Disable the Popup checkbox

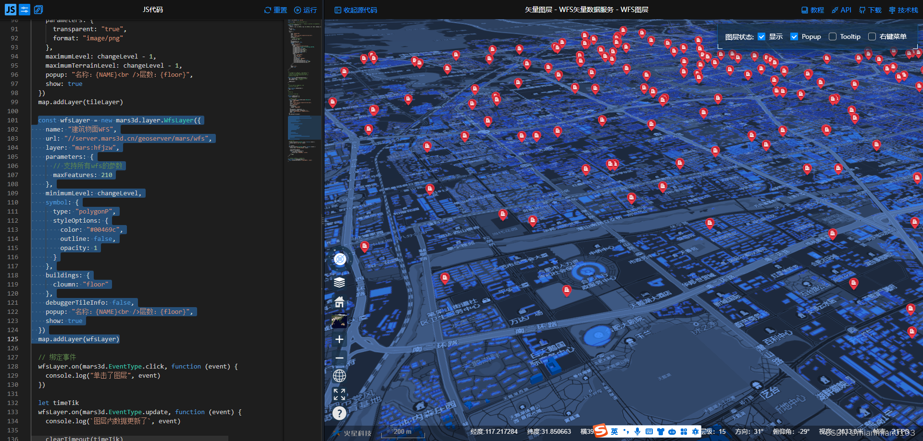click(x=794, y=36)
